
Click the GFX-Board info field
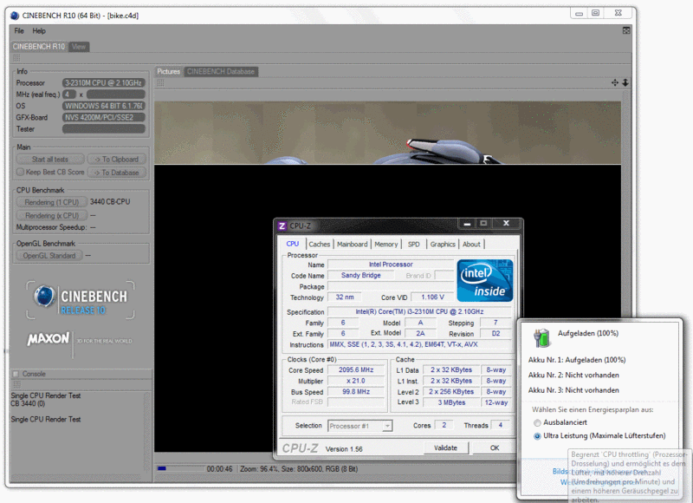tap(103, 117)
